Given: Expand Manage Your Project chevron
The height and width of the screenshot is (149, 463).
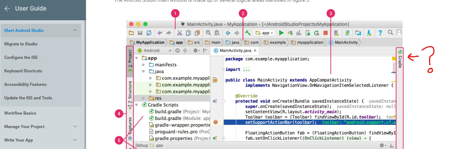Looking at the screenshot, I should pyautogui.click(x=75, y=126).
